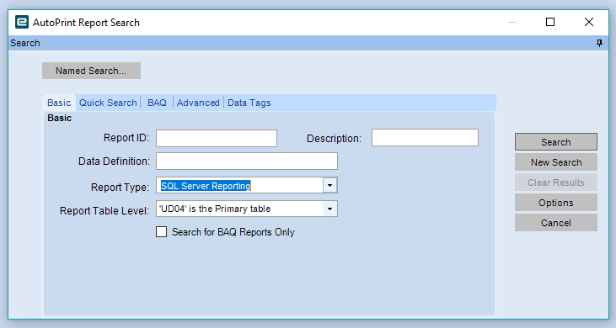This screenshot has height=328, width=616.
Task: Go to the Advanced tab
Action: point(198,103)
